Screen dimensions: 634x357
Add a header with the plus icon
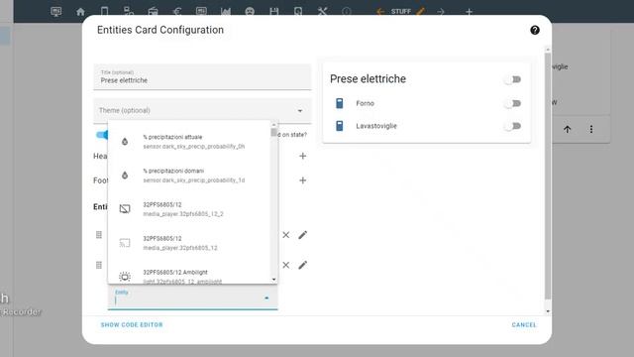click(x=302, y=156)
